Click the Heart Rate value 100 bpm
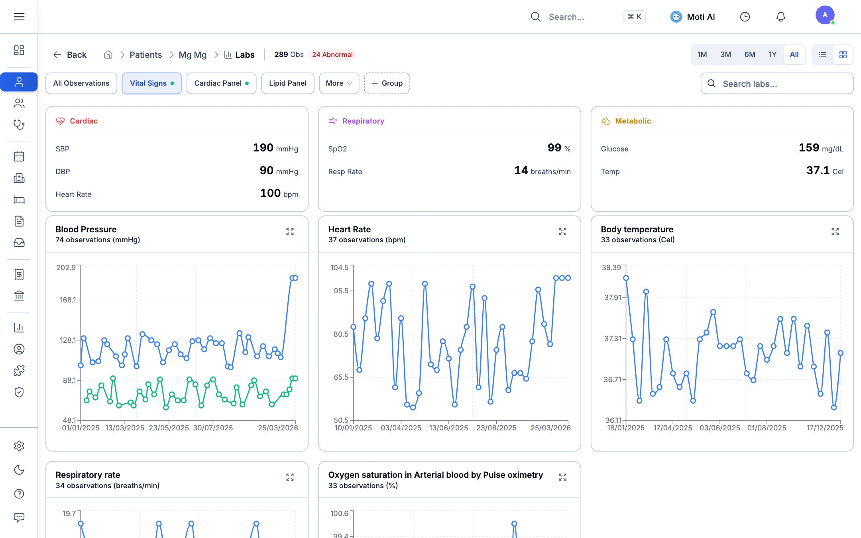861x538 pixels. coord(279,193)
